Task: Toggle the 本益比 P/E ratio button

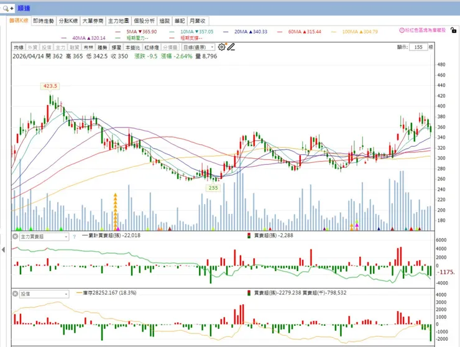Action: [132, 47]
